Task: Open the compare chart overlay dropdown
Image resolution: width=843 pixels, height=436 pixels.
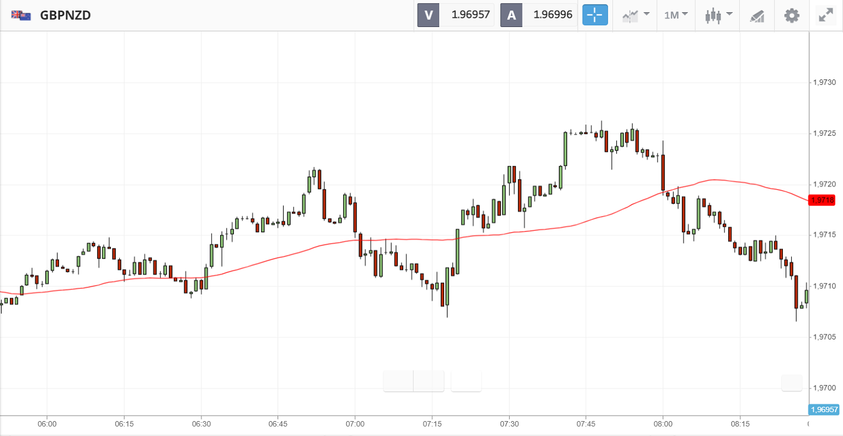Action: click(636, 15)
